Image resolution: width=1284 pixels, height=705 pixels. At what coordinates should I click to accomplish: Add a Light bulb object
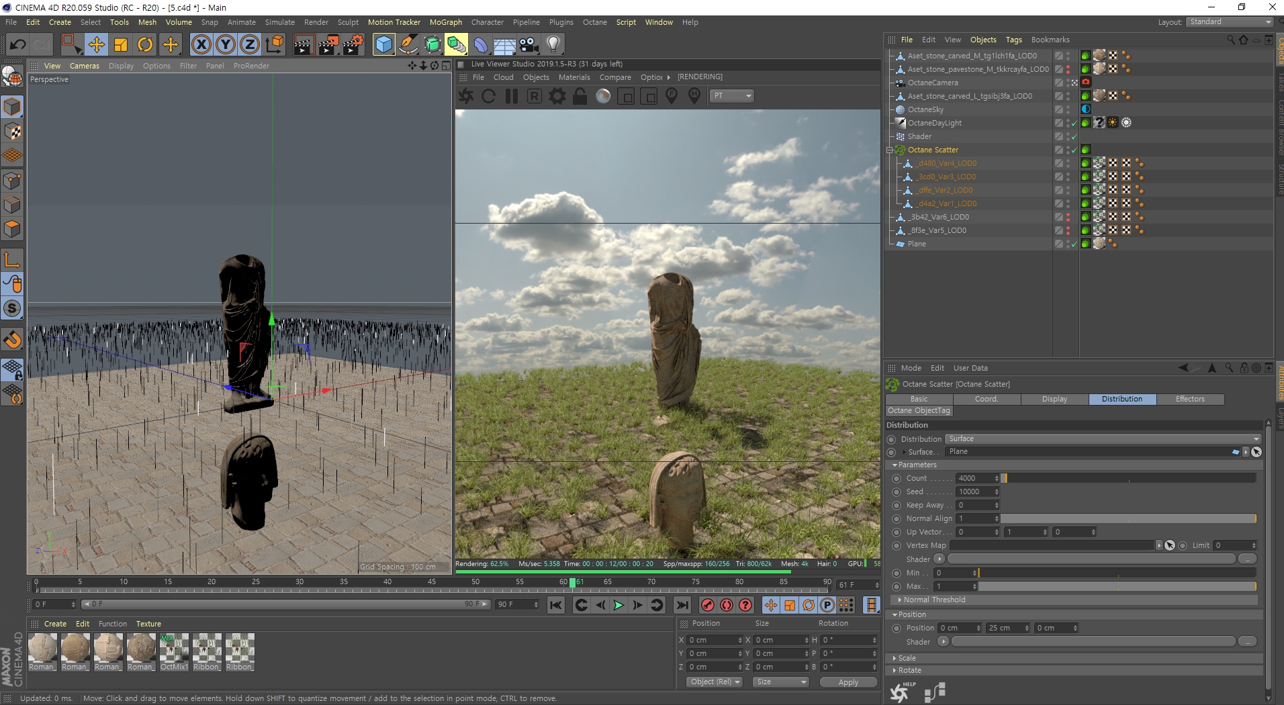click(553, 45)
